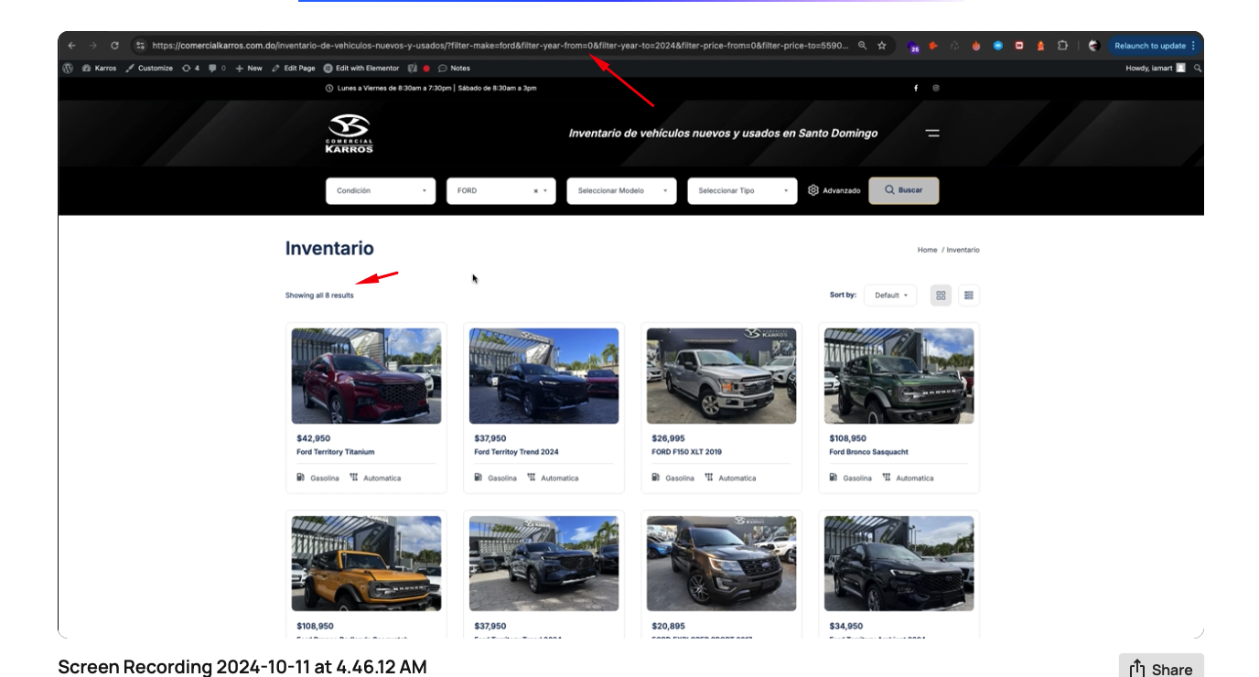Click the browser forward arrow
Viewport: 1259px width, 677px height.
(92, 46)
